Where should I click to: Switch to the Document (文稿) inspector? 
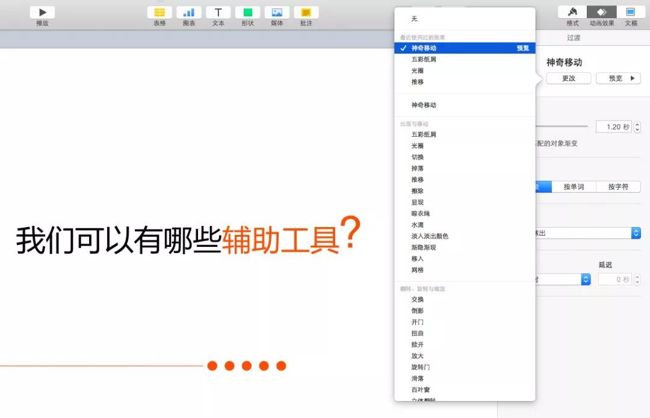click(x=631, y=12)
